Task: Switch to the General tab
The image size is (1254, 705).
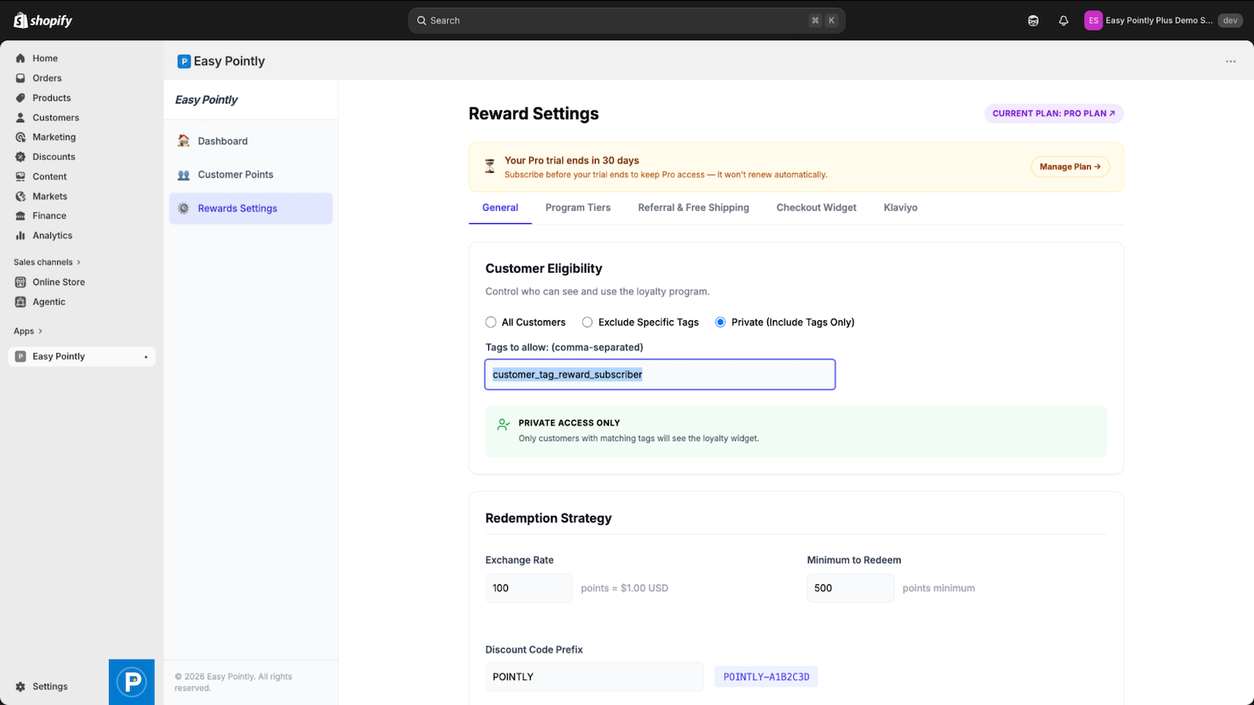Action: click(x=500, y=208)
